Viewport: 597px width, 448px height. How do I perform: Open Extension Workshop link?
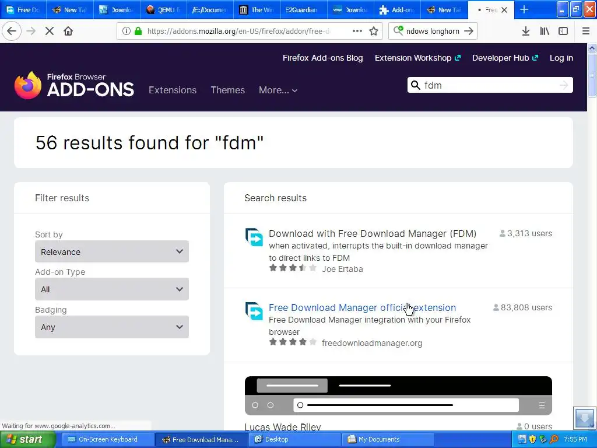(417, 58)
